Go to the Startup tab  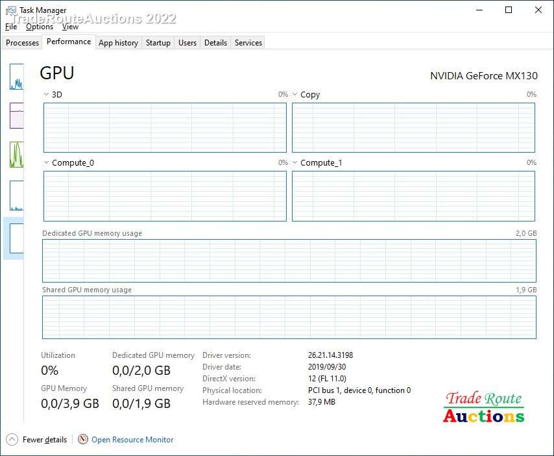[x=158, y=43]
